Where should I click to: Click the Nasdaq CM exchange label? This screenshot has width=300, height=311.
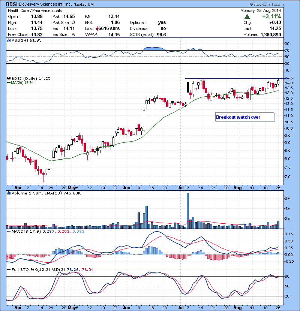pos(84,4)
